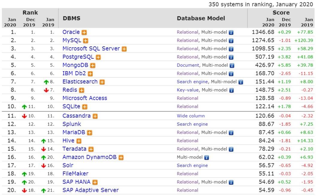Click the info icon in Elasticsearch row

pyautogui.click(x=241, y=82)
